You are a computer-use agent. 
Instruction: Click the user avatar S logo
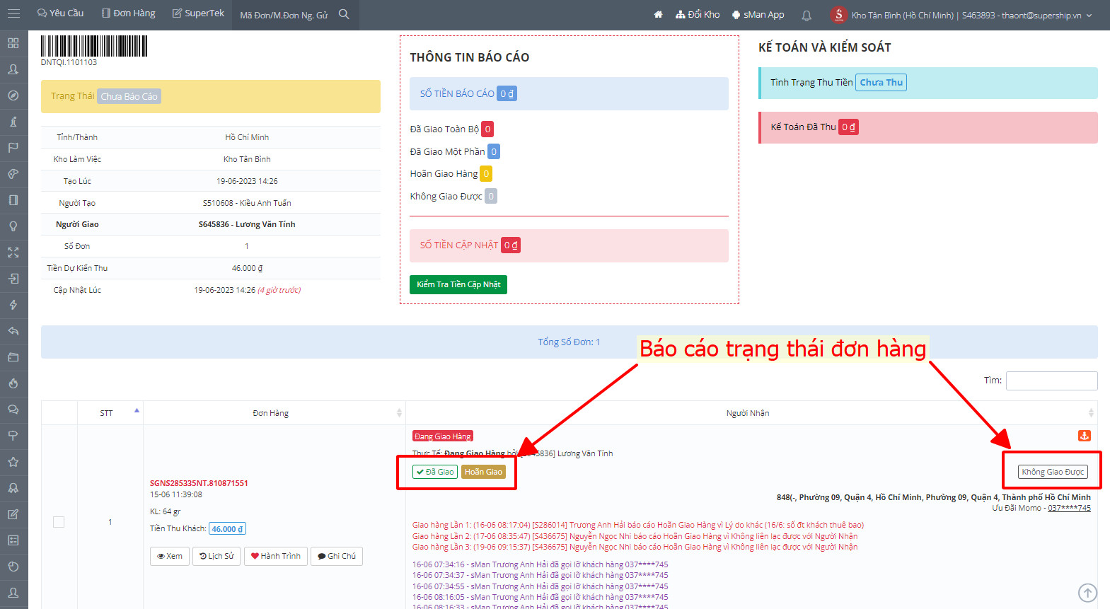pyautogui.click(x=838, y=14)
